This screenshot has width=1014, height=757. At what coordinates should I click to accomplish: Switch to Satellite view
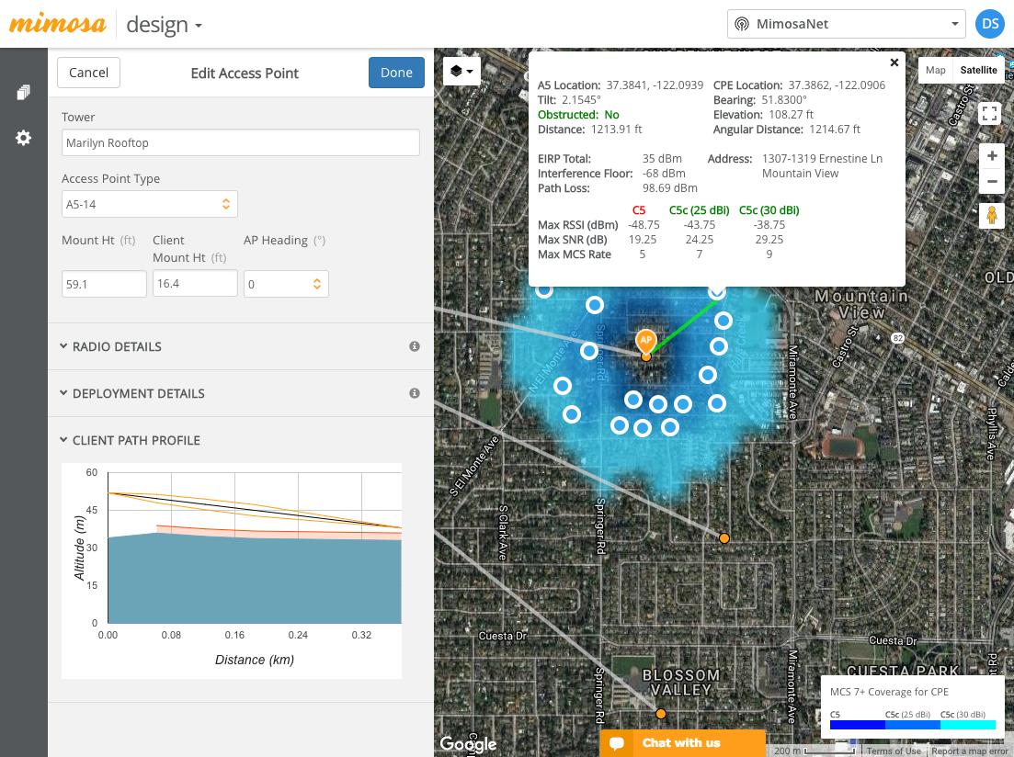(x=977, y=71)
